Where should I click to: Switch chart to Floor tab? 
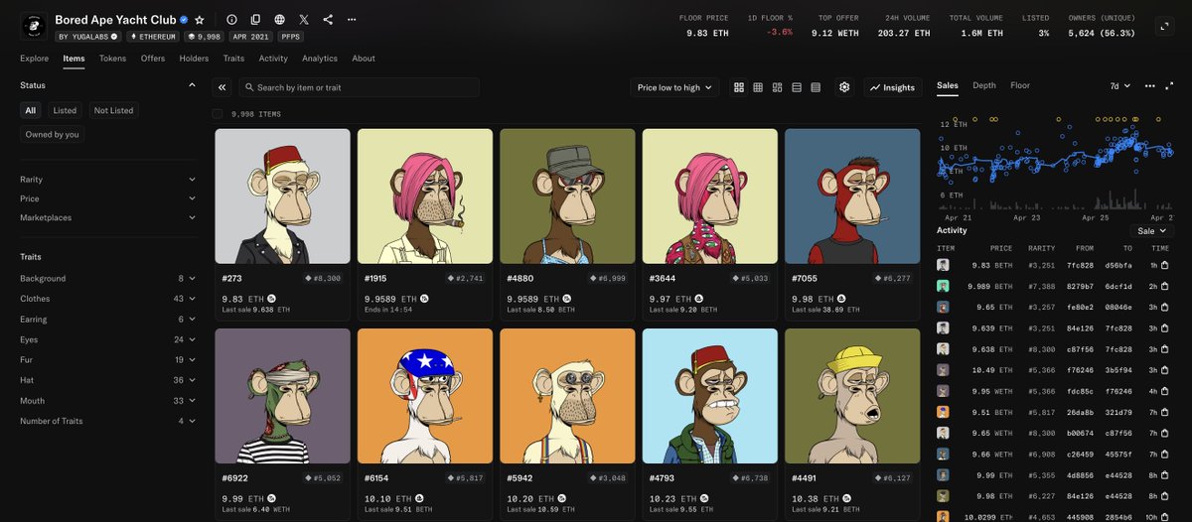pos(1020,85)
